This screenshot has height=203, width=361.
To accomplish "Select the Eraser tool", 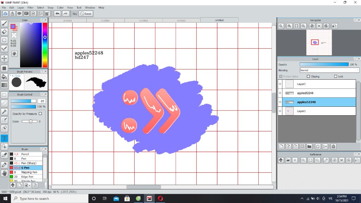I will [x=4, y=31].
